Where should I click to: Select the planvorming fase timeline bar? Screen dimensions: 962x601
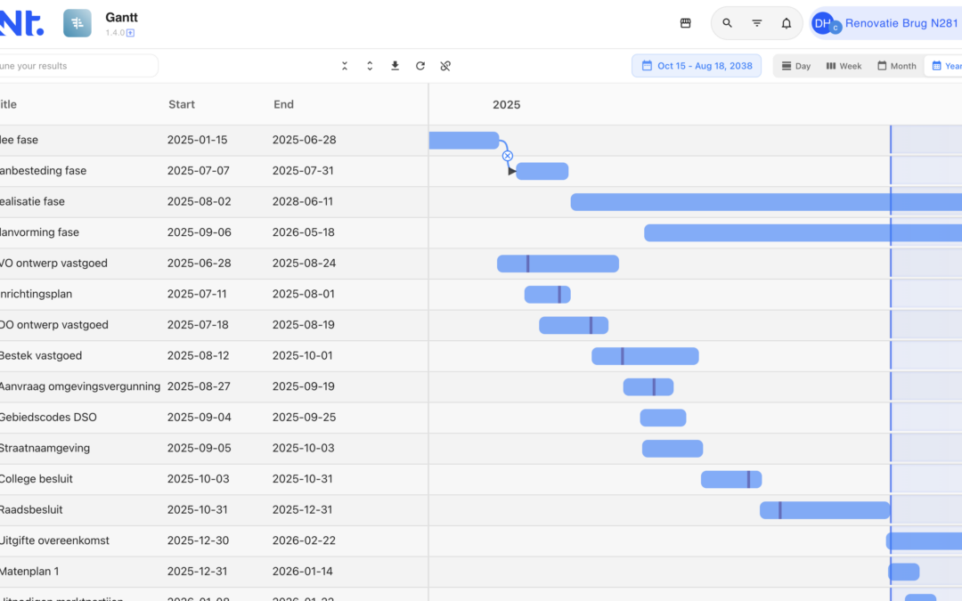coord(803,232)
